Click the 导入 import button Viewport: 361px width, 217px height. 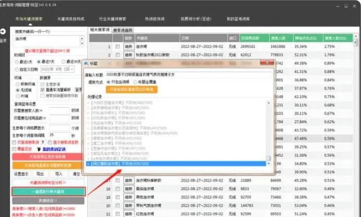(58, 174)
